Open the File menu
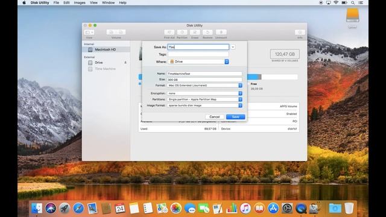This screenshot has width=386, height=217. point(56,2)
